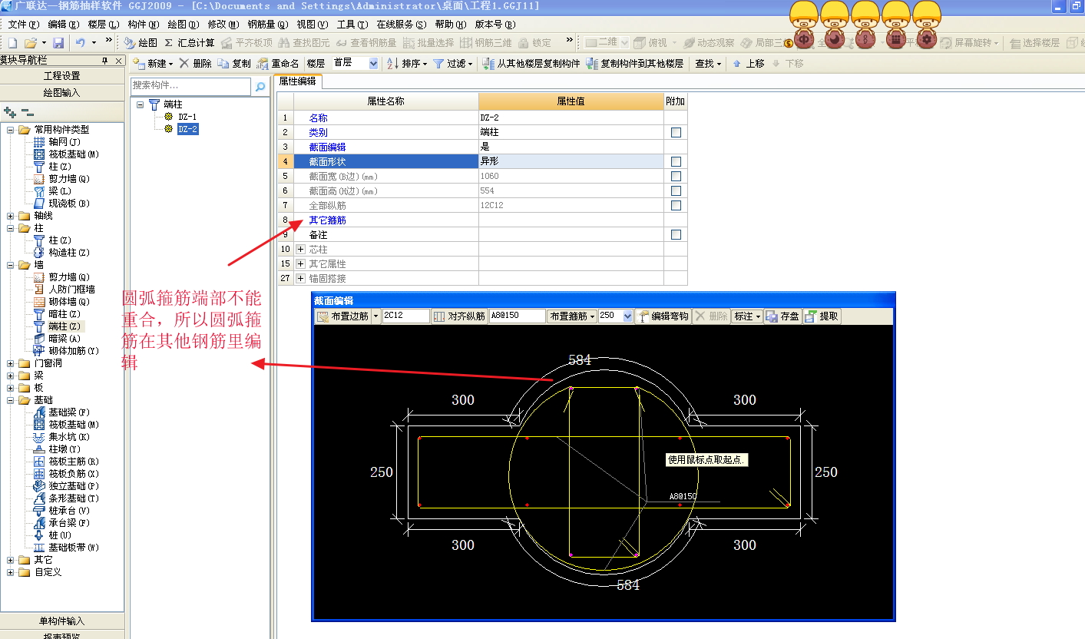The height and width of the screenshot is (639, 1085).
Task: Toggle the 附加 checkbox for 备注
Action: (x=676, y=234)
